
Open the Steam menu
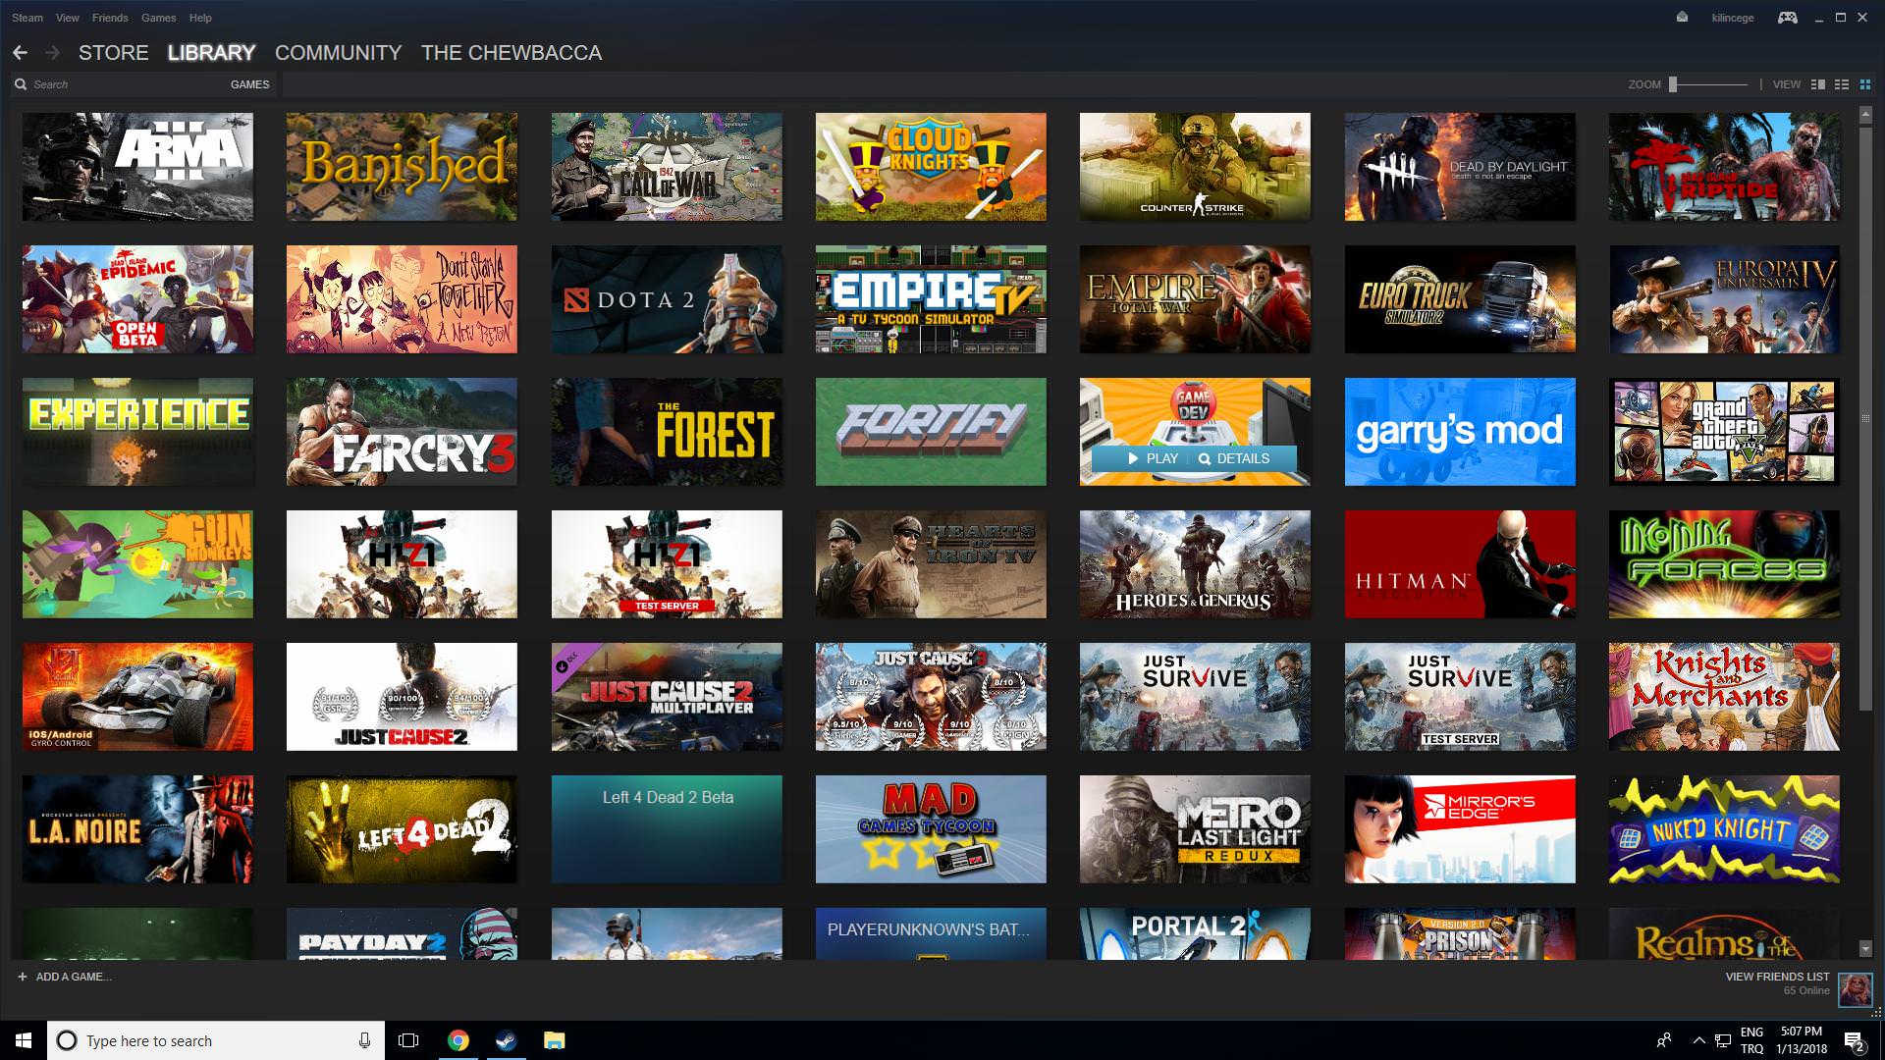pos(27,18)
